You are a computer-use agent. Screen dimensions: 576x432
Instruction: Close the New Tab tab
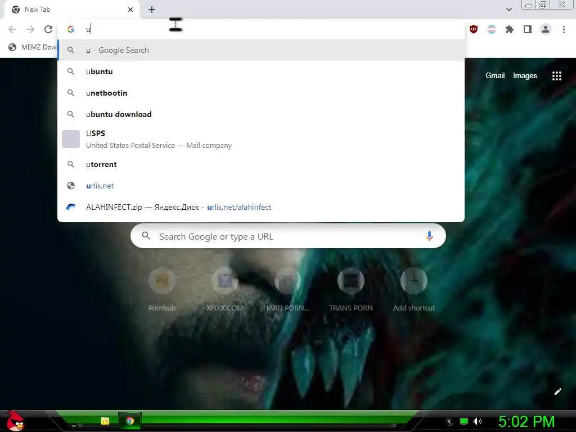pyautogui.click(x=130, y=10)
